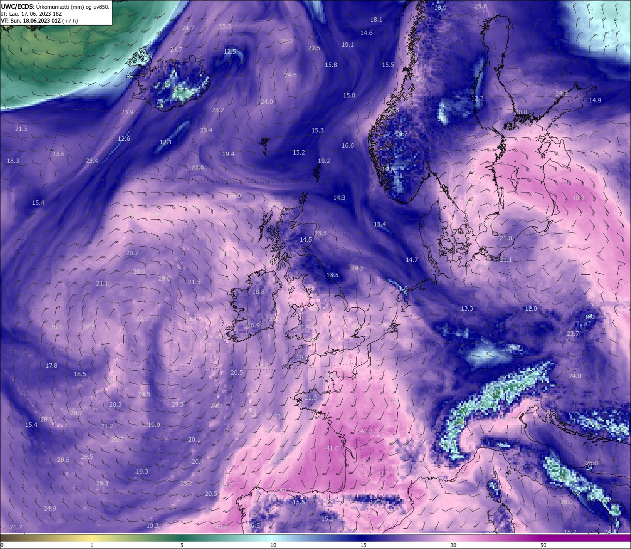Click the 41.0 value over western France
631x549 pixels.
point(332,449)
